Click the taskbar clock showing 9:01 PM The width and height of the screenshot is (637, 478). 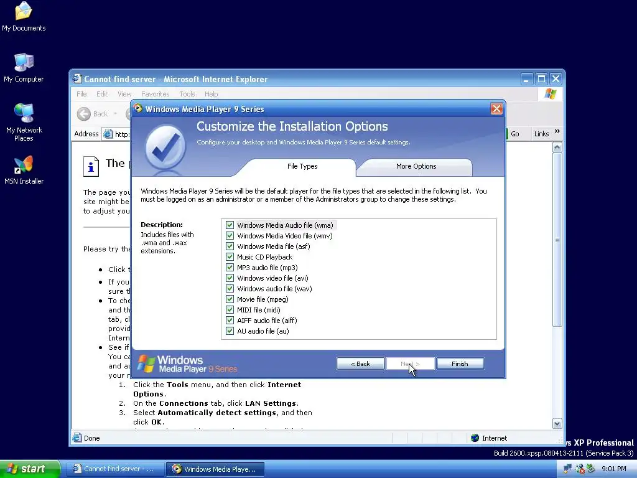tap(613, 469)
